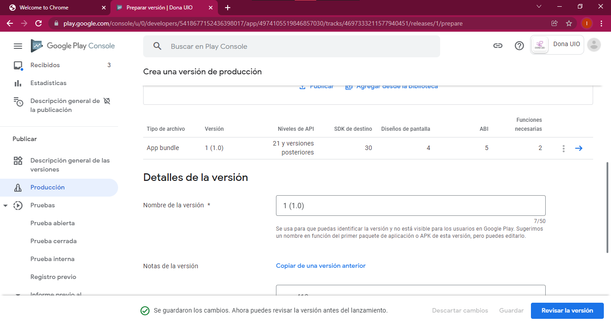
Task: Open the three-dot menu on the App bundle row
Action: tap(563, 148)
